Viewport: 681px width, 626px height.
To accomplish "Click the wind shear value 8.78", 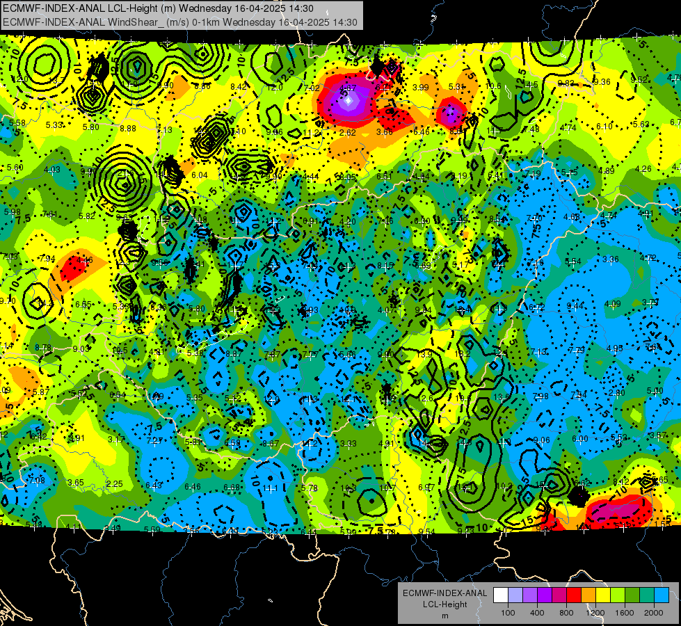I will [43, 348].
